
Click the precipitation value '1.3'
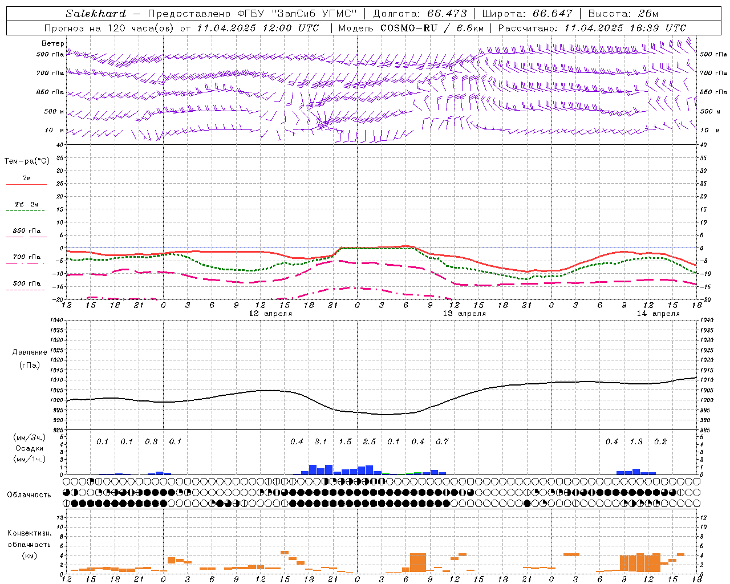[636, 442]
